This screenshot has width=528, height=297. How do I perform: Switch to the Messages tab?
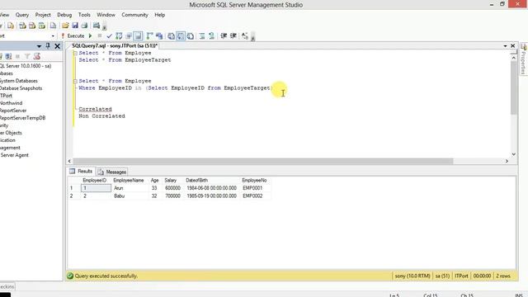[112, 172]
